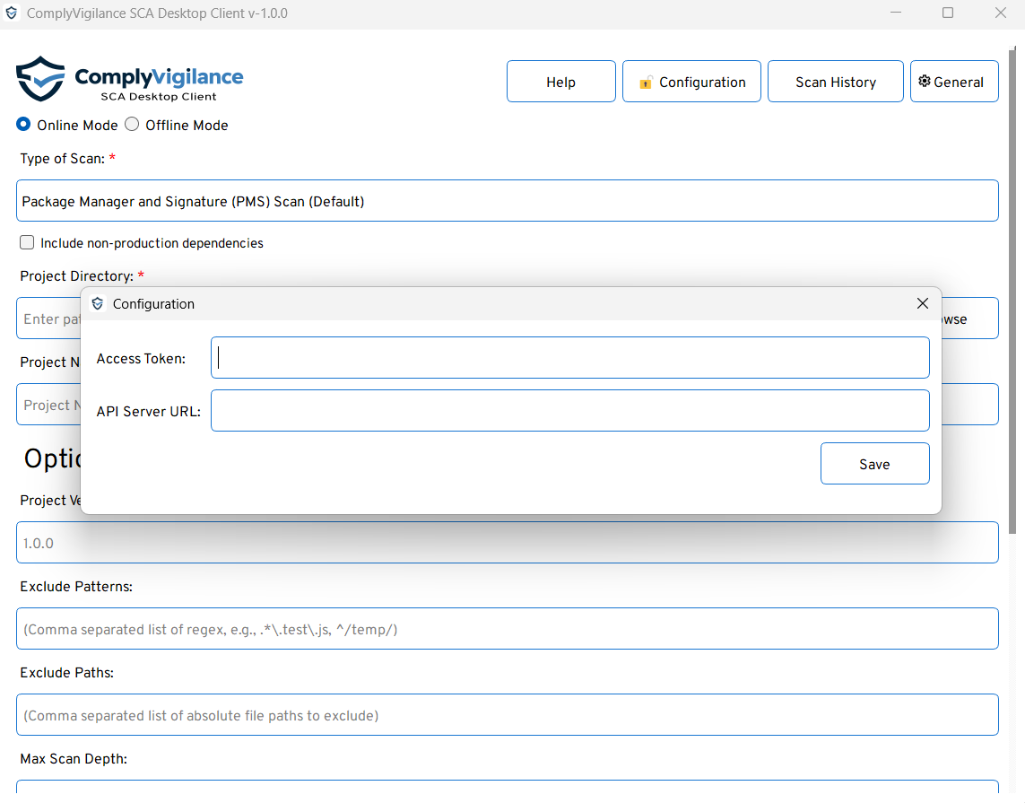This screenshot has height=803, width=1025.
Task: Open Scan History
Action: click(835, 82)
